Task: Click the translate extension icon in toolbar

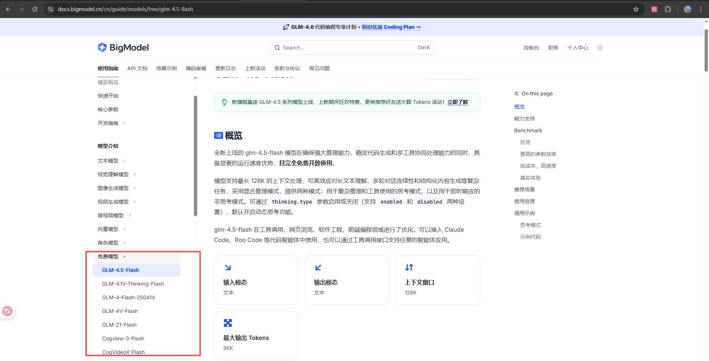Action: coord(654,9)
